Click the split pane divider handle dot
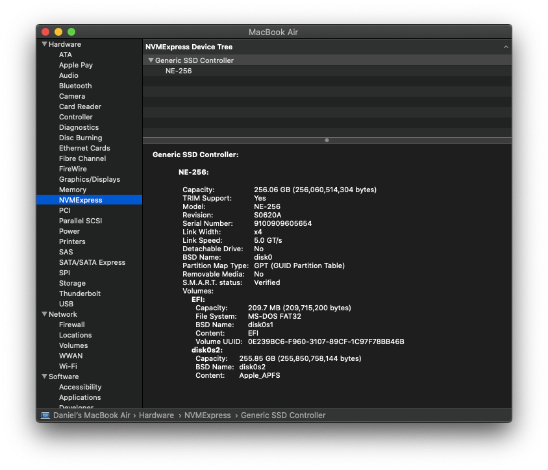Screen dimensions: 548x470 click(327, 140)
